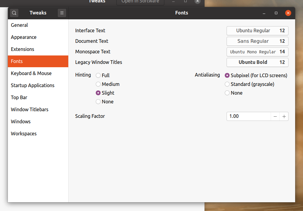Click Open in Software button behind window
303x211 pixels.
(140, 2)
